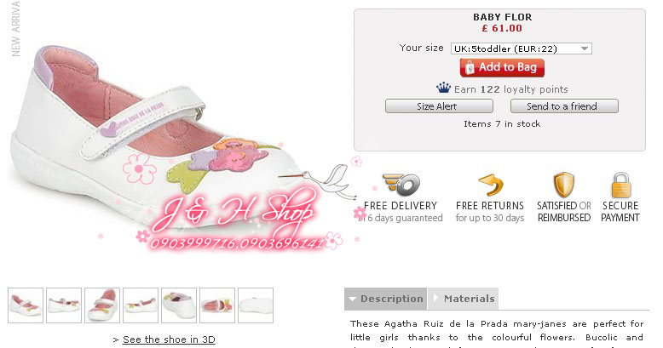663x348 pixels.
Task: Click the Free Returns arrow icon
Action: [491, 185]
